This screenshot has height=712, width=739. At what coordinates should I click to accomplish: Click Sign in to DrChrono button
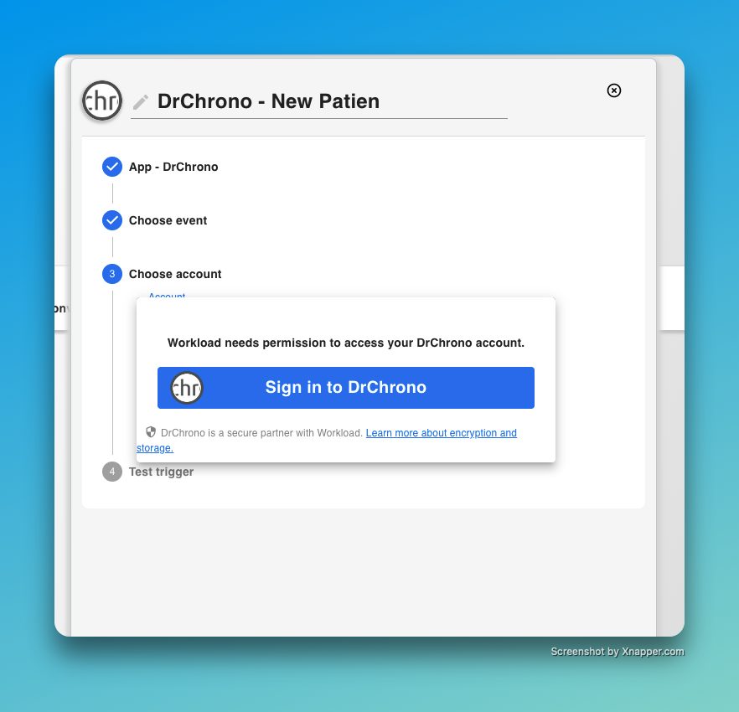[x=346, y=387]
